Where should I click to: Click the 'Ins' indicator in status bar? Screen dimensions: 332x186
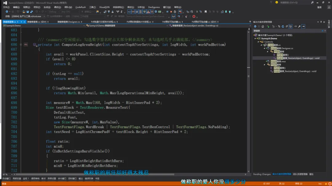click(x=320, y=184)
